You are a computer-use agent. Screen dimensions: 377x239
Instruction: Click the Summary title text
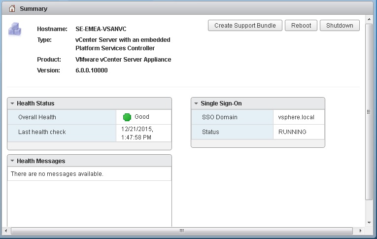click(x=34, y=9)
